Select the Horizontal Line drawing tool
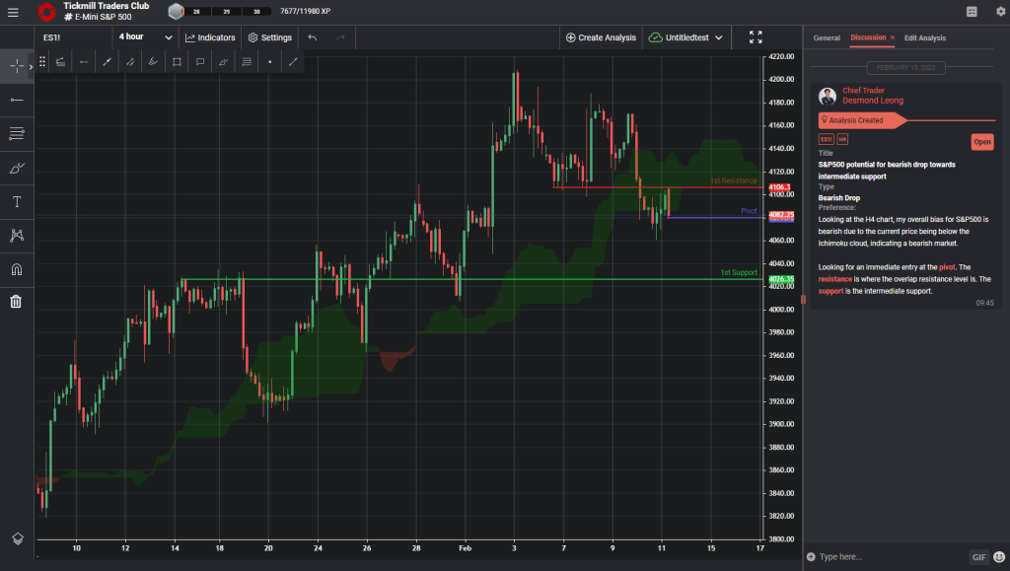Viewport: 1010px width, 571px height. (16, 99)
